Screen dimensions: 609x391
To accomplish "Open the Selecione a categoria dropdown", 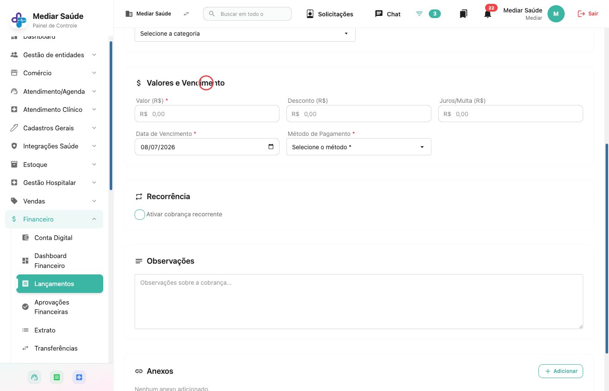I will point(245,34).
